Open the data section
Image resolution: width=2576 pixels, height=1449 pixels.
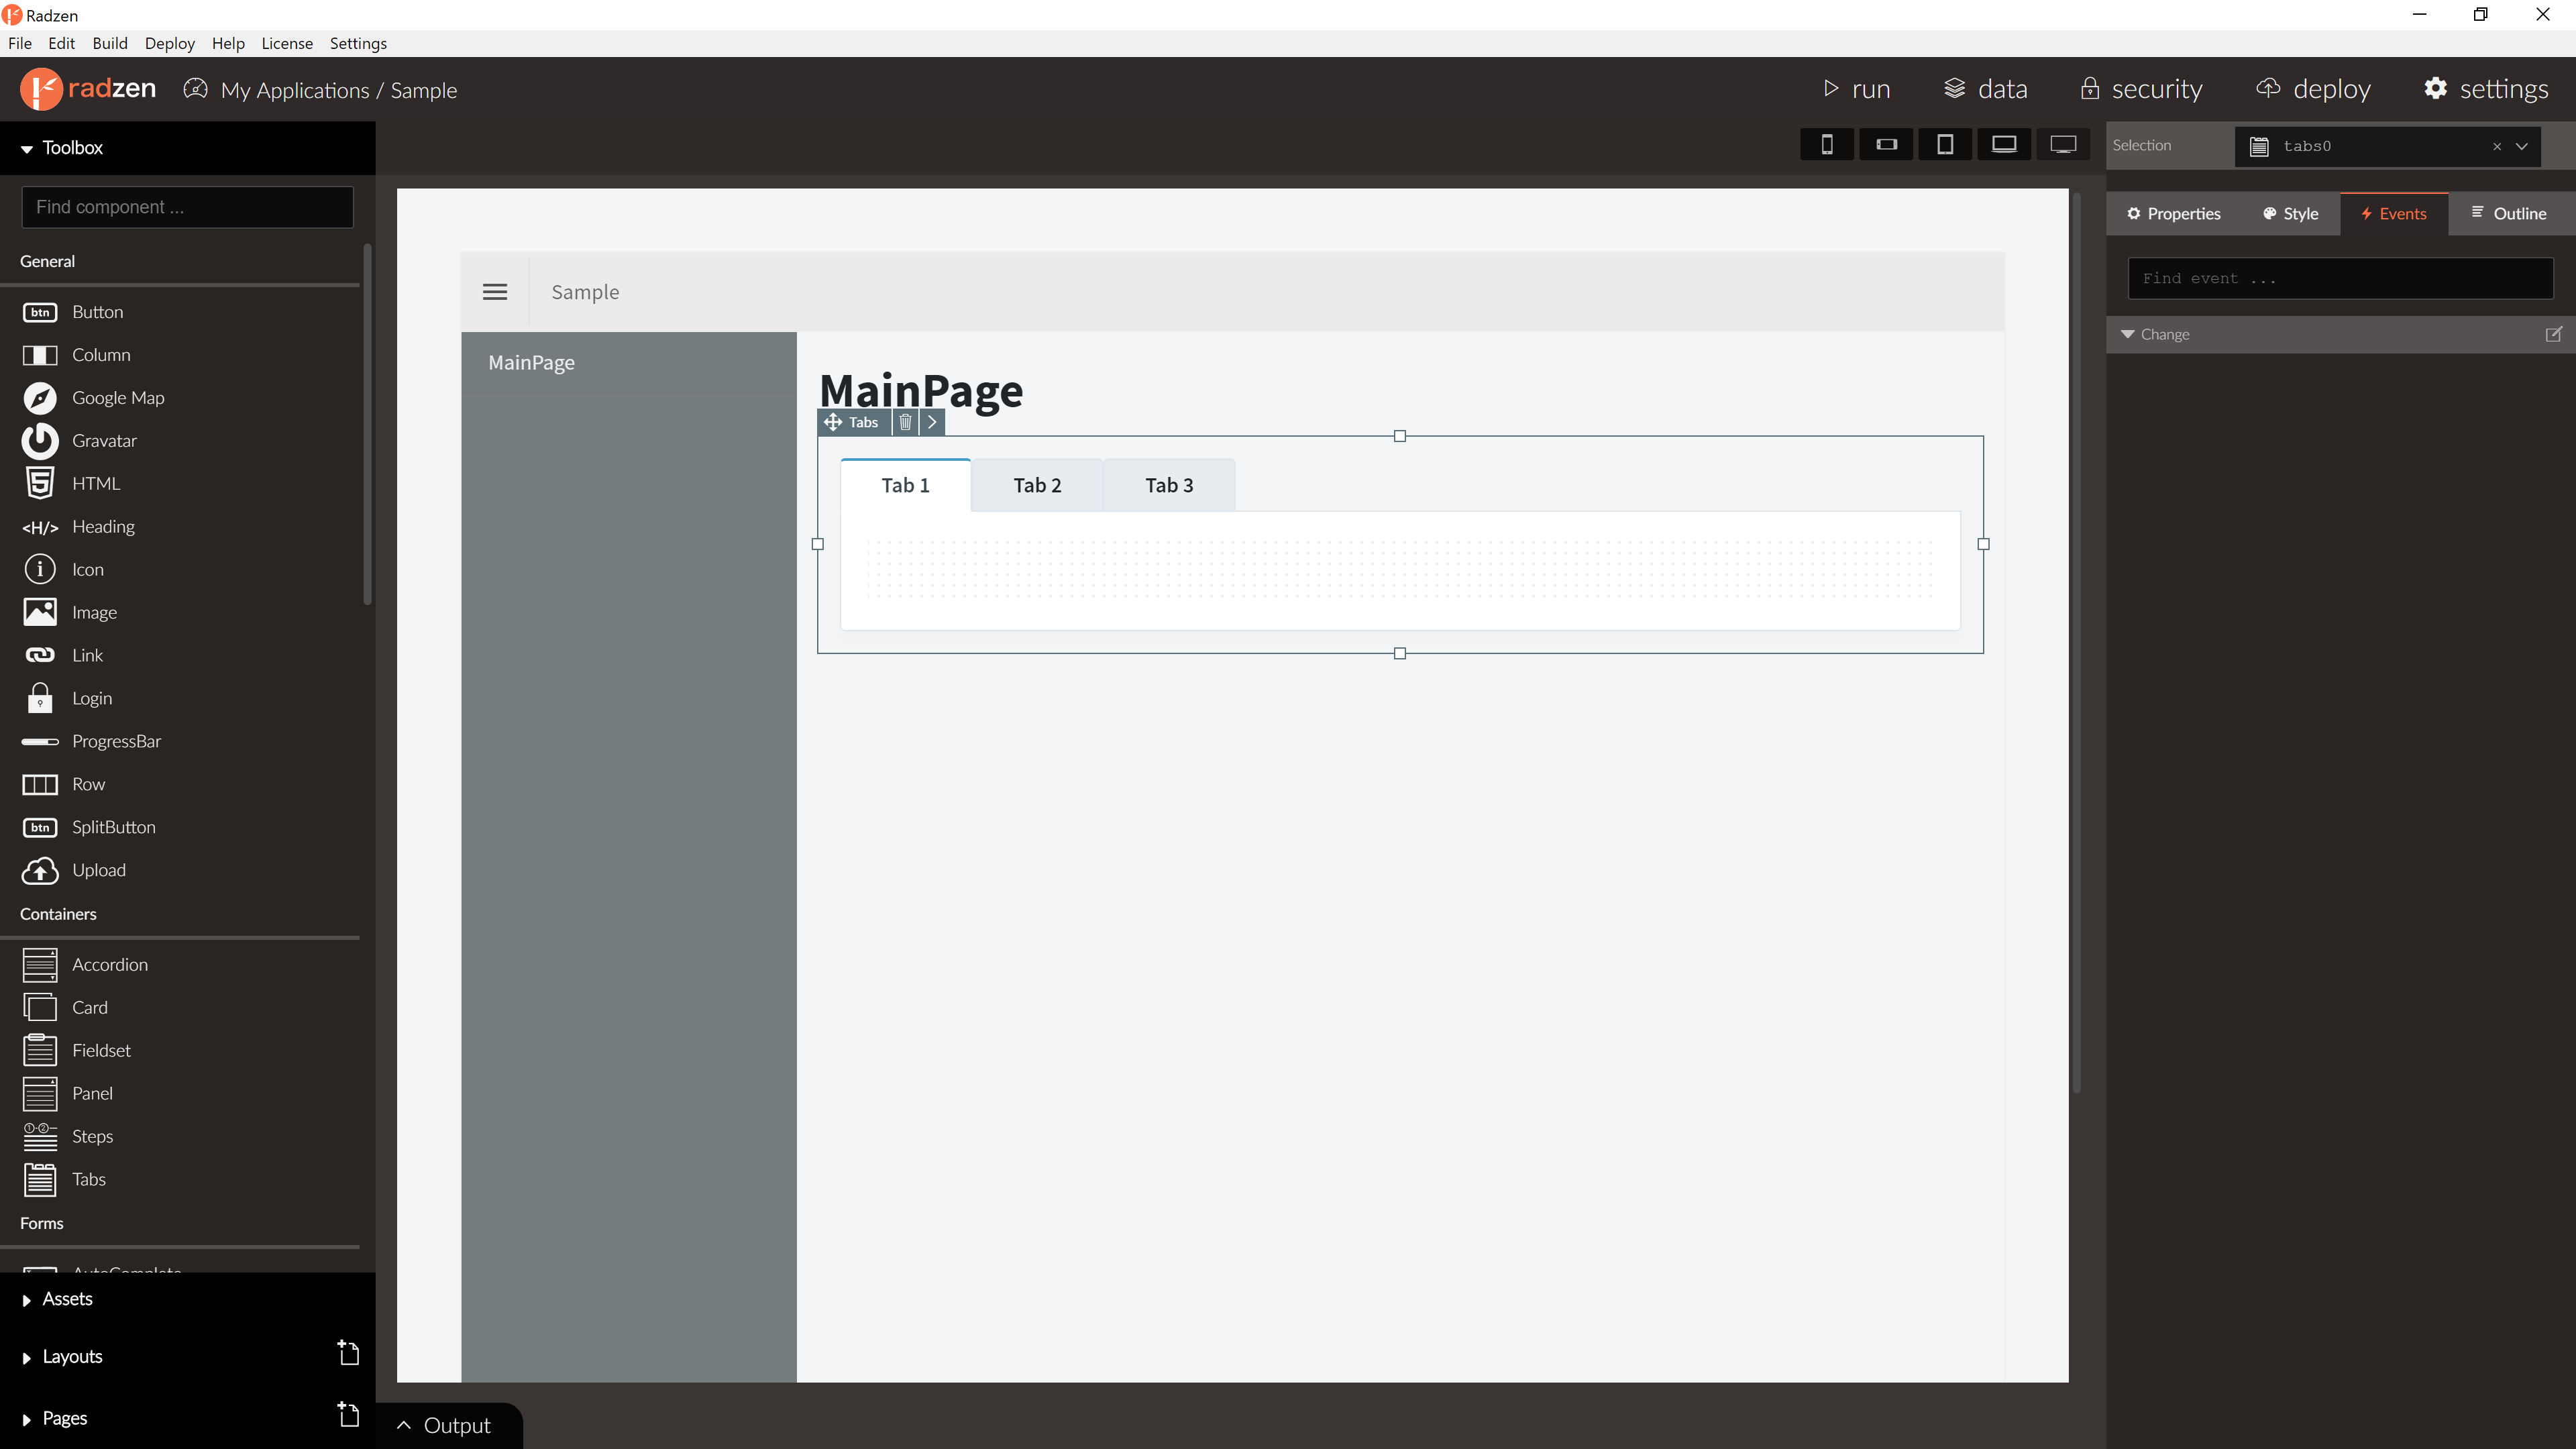[x=1986, y=89]
